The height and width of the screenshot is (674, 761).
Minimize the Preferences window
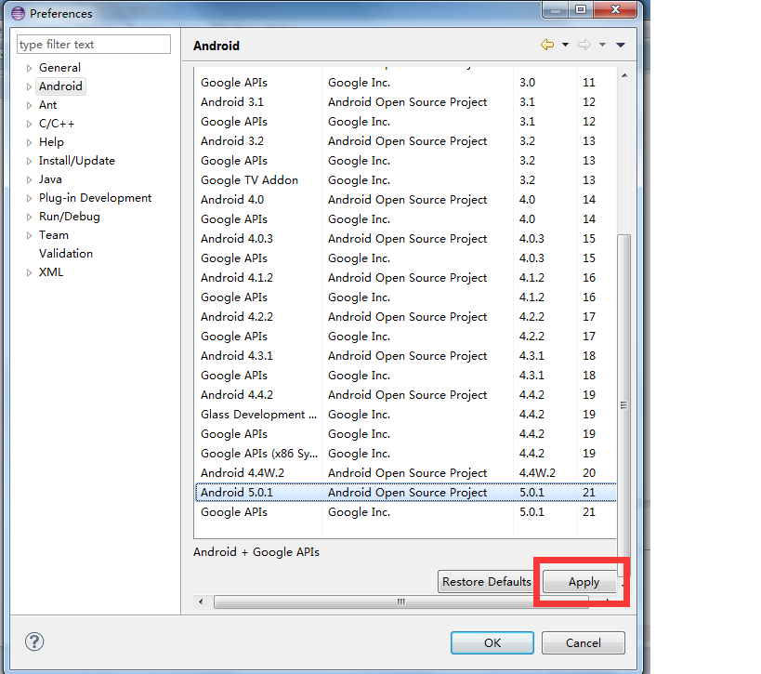556,9
